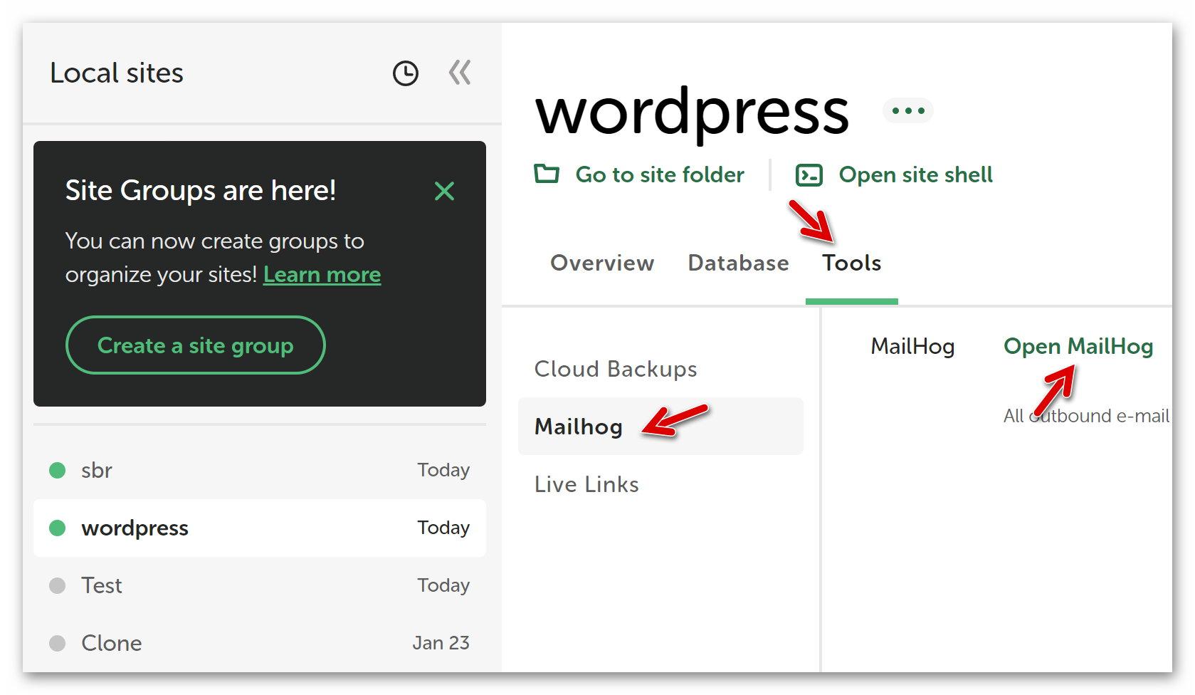Go to site folder

(x=659, y=174)
